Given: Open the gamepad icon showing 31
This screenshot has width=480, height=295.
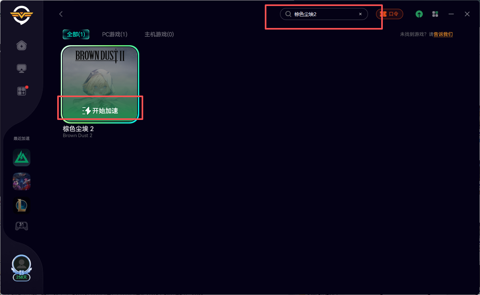Looking at the screenshot, I should pos(22,226).
